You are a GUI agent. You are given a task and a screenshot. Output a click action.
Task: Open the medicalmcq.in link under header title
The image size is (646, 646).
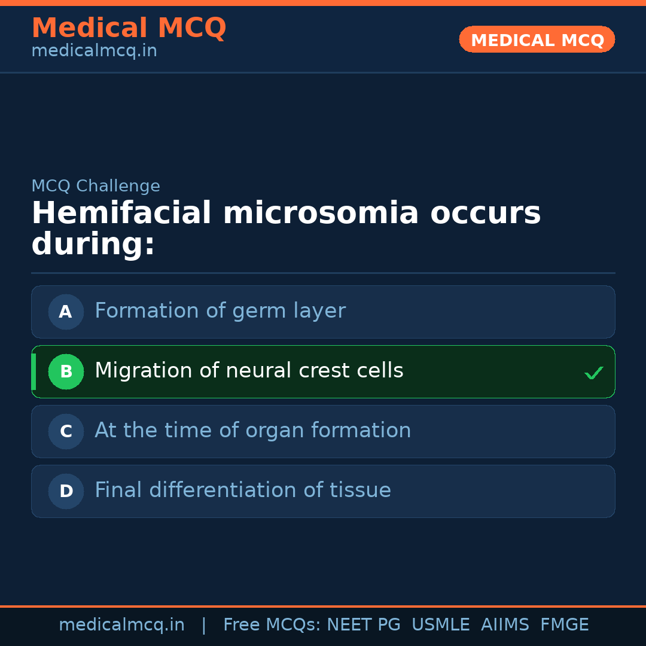[94, 51]
